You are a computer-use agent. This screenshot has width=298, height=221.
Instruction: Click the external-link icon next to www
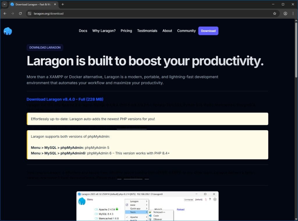click(x=126, y=205)
